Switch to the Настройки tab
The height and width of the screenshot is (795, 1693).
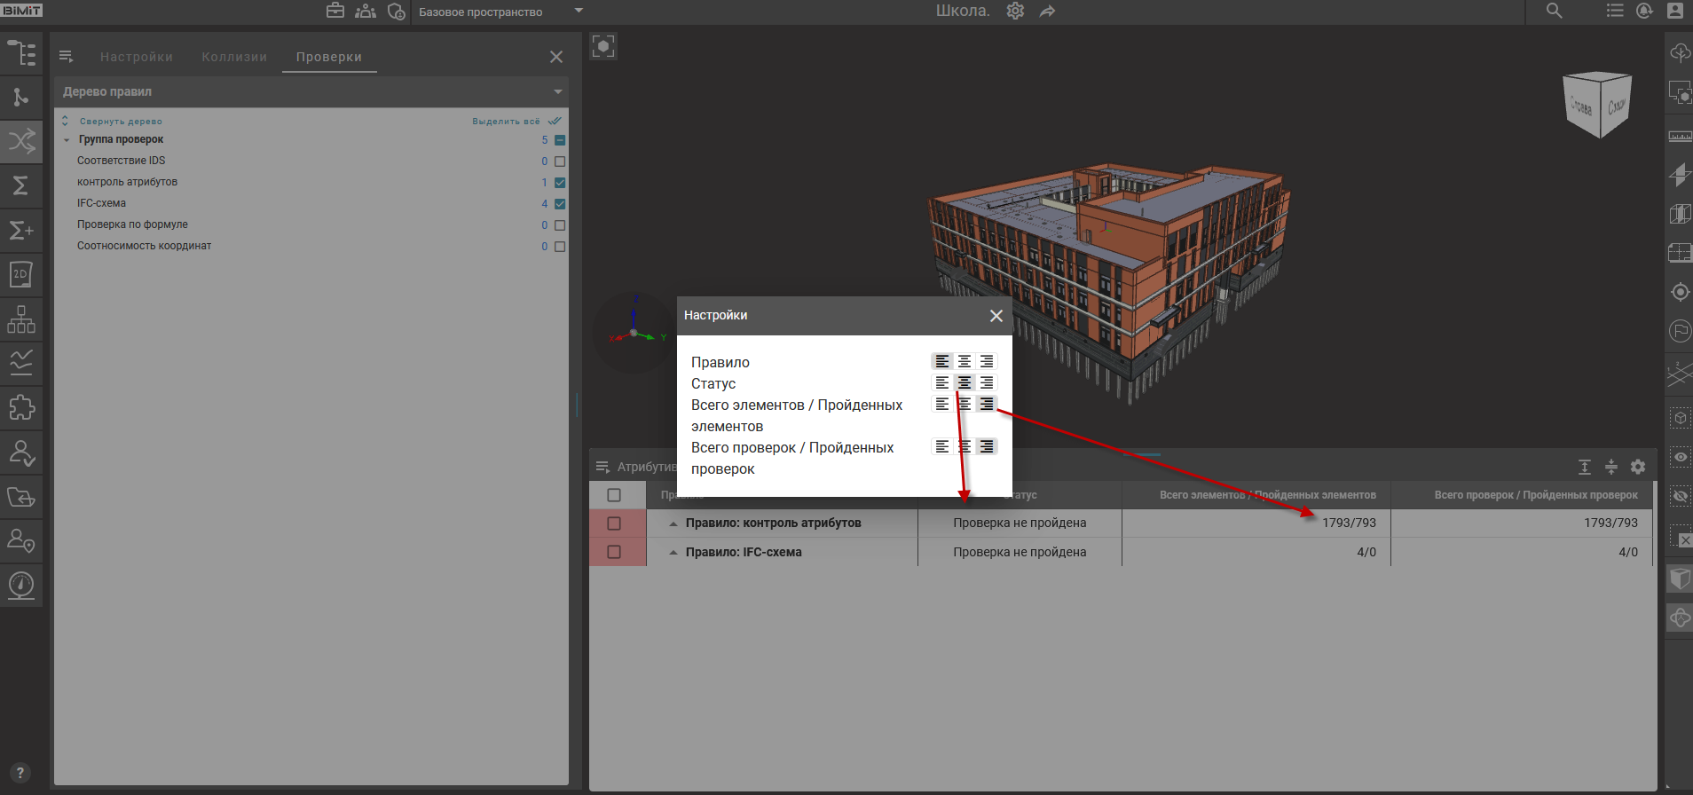click(137, 57)
